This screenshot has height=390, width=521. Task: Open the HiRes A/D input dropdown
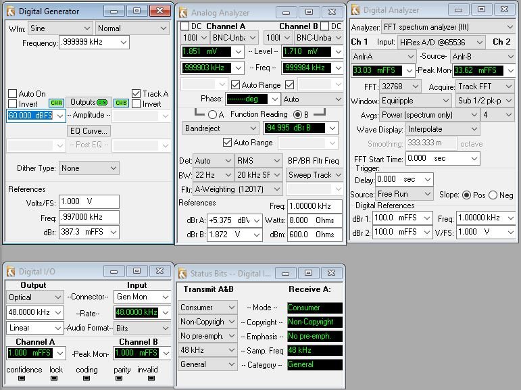tap(441, 42)
